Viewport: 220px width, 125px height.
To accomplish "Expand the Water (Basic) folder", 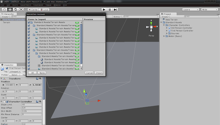I will click(x=164, y=36).
